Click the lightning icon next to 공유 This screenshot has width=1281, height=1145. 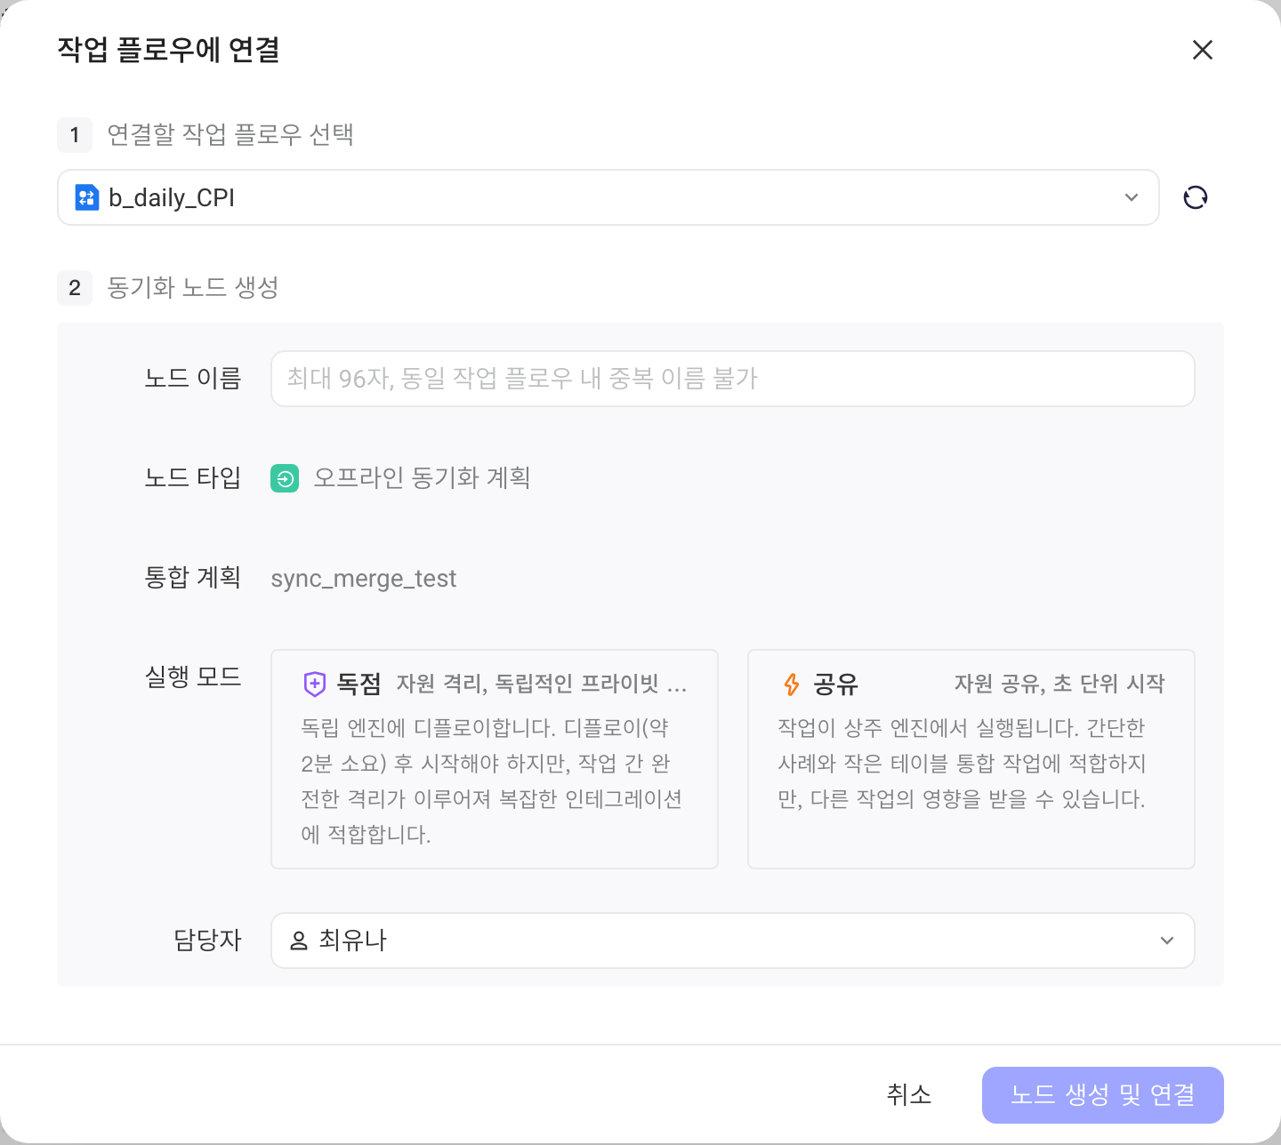pos(791,684)
